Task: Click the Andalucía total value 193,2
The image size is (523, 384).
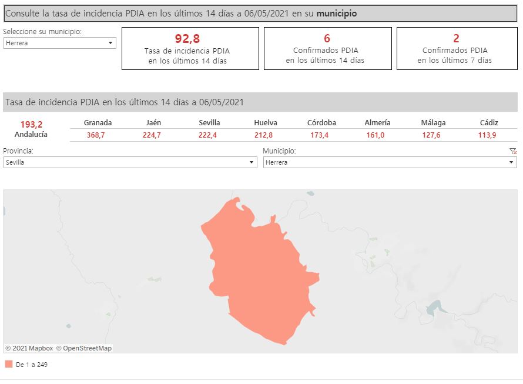Action: 31,125
